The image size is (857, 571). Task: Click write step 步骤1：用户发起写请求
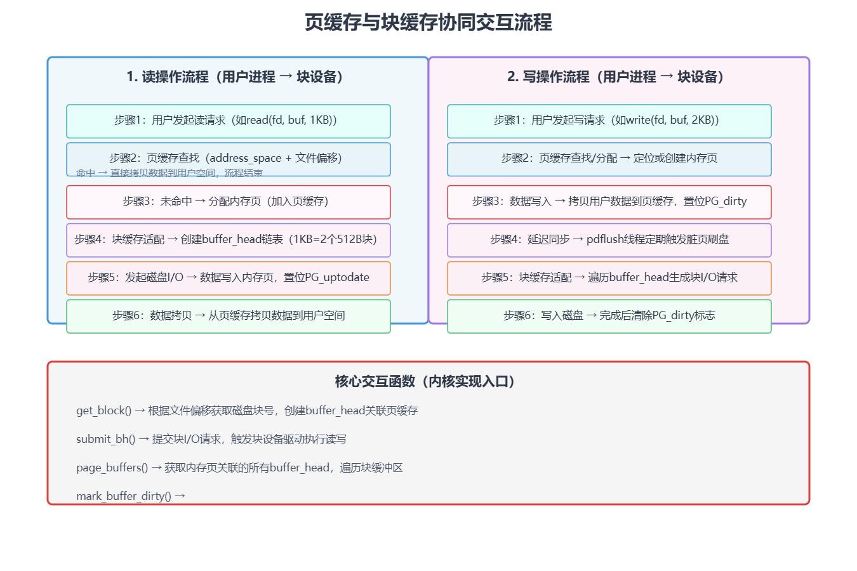tap(609, 121)
